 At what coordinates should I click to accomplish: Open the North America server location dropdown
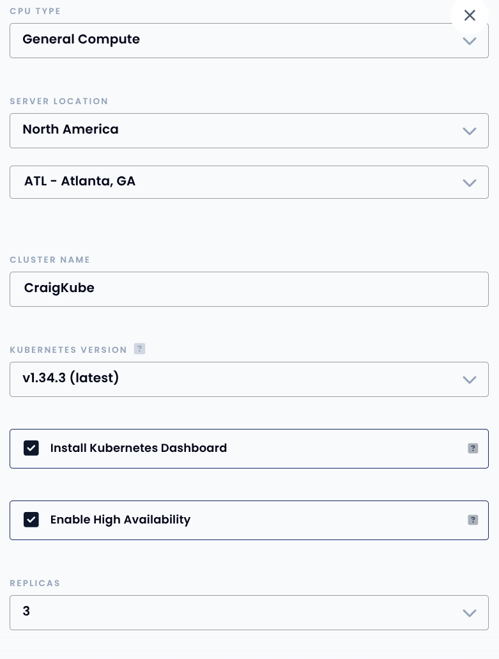pyautogui.click(x=249, y=130)
